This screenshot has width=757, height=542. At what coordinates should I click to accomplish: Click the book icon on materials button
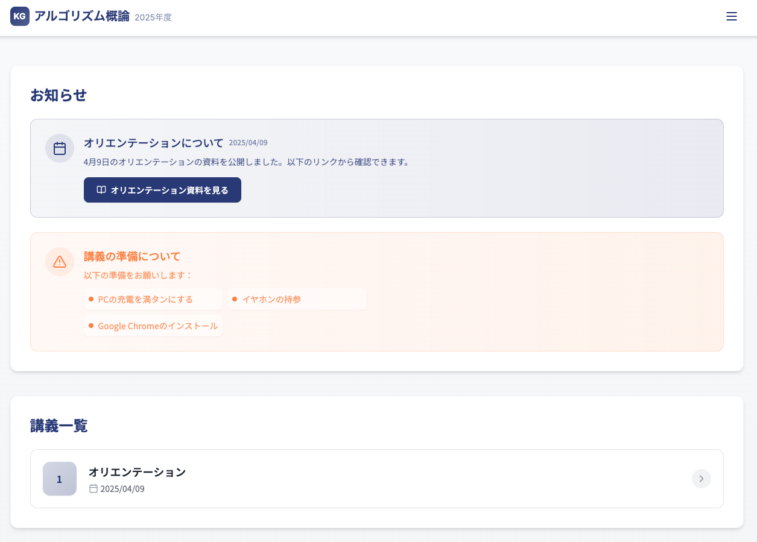(101, 190)
